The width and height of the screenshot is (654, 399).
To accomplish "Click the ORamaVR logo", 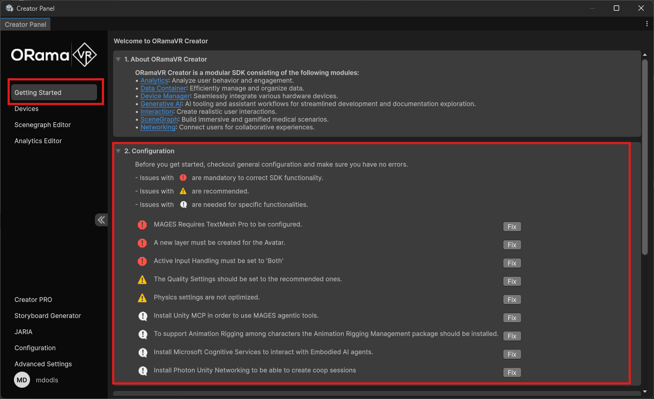I will click(x=54, y=55).
